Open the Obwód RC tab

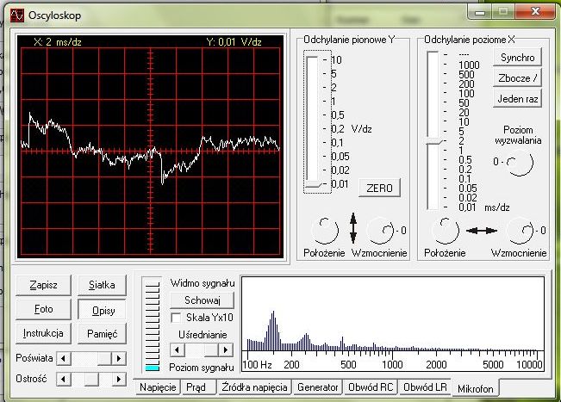tap(371, 387)
